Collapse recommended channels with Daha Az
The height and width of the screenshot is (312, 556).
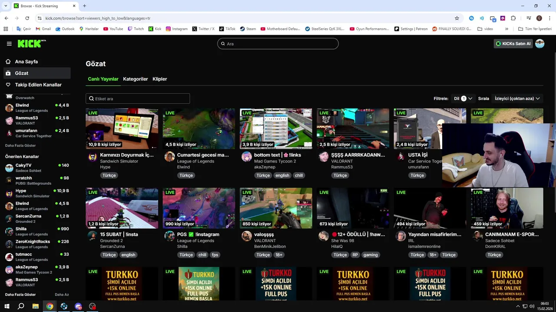tap(62, 295)
